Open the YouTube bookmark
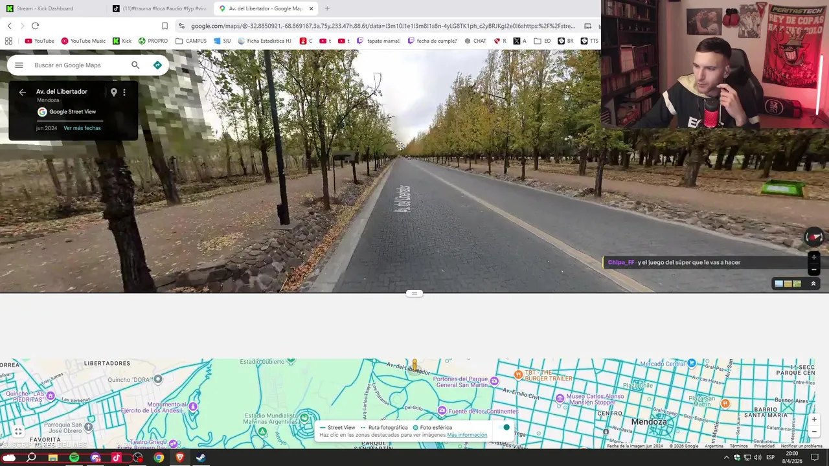 pos(40,41)
